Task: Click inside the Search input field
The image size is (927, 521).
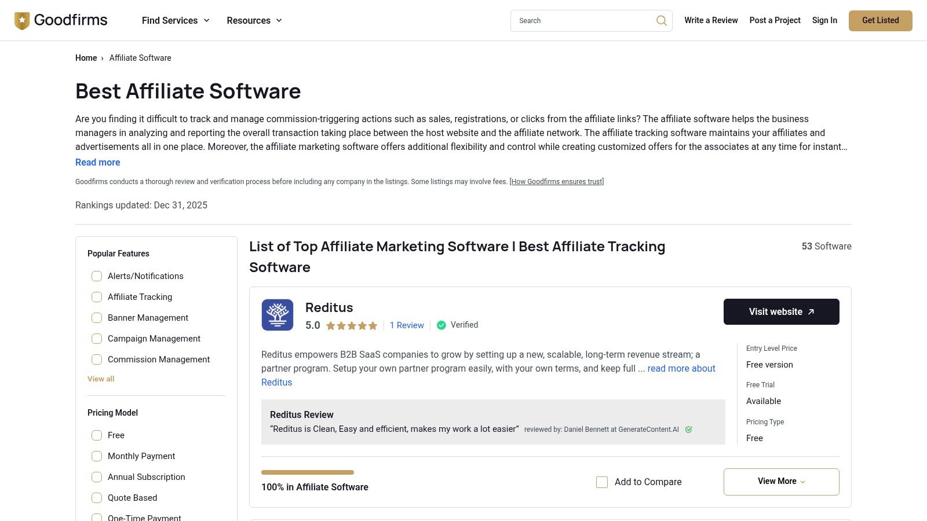Action: click(x=579, y=20)
